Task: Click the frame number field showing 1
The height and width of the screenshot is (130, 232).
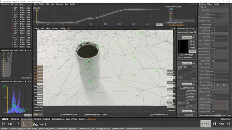Action: tap(26, 124)
